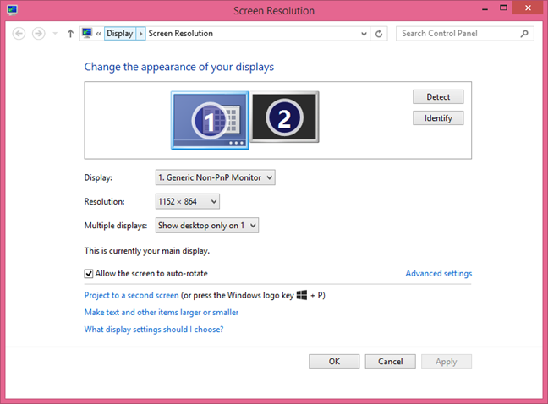Click the Cancel button
Image resolution: width=548 pixels, height=404 pixels.
point(391,362)
